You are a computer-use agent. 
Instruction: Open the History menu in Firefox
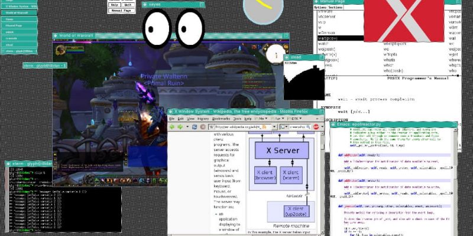(203, 119)
